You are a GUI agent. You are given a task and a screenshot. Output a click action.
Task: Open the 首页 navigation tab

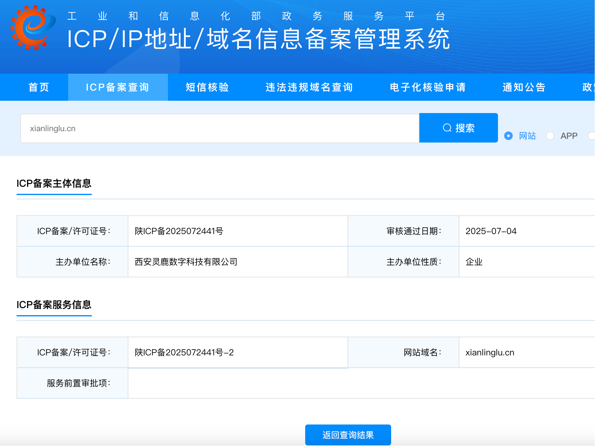(x=39, y=87)
